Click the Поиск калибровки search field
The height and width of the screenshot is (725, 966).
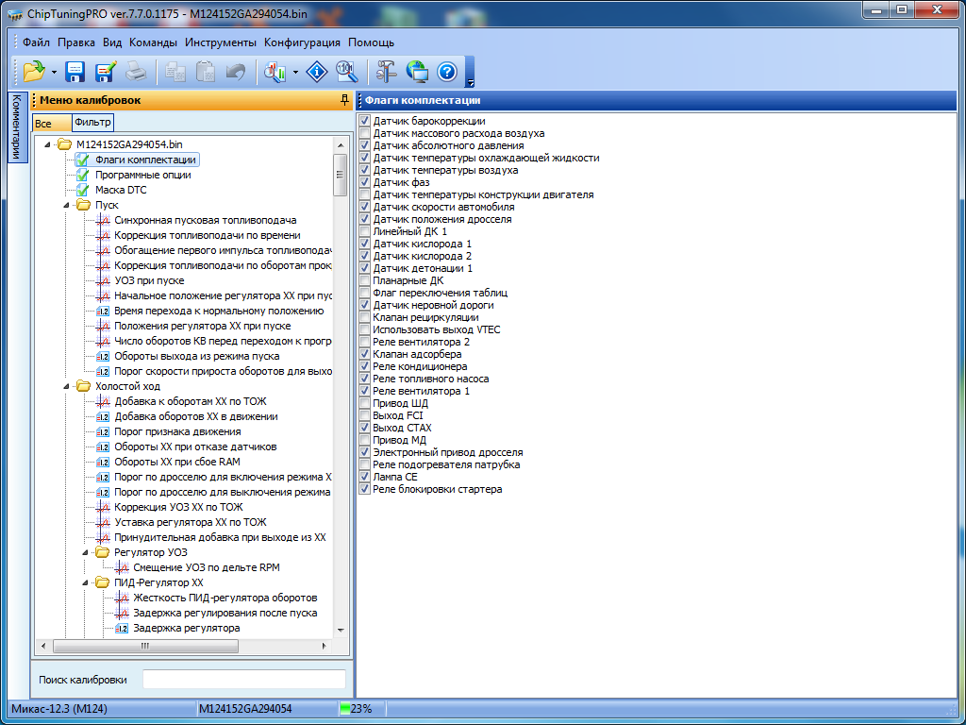click(x=244, y=680)
